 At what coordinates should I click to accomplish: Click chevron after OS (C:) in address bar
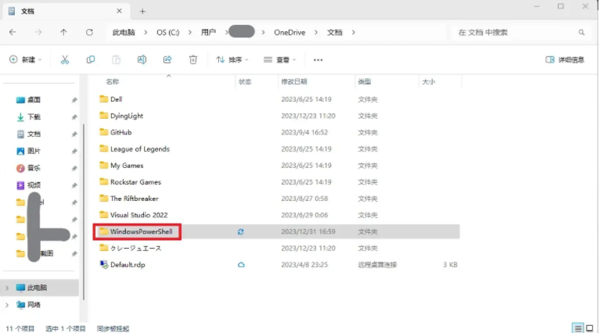(190, 33)
